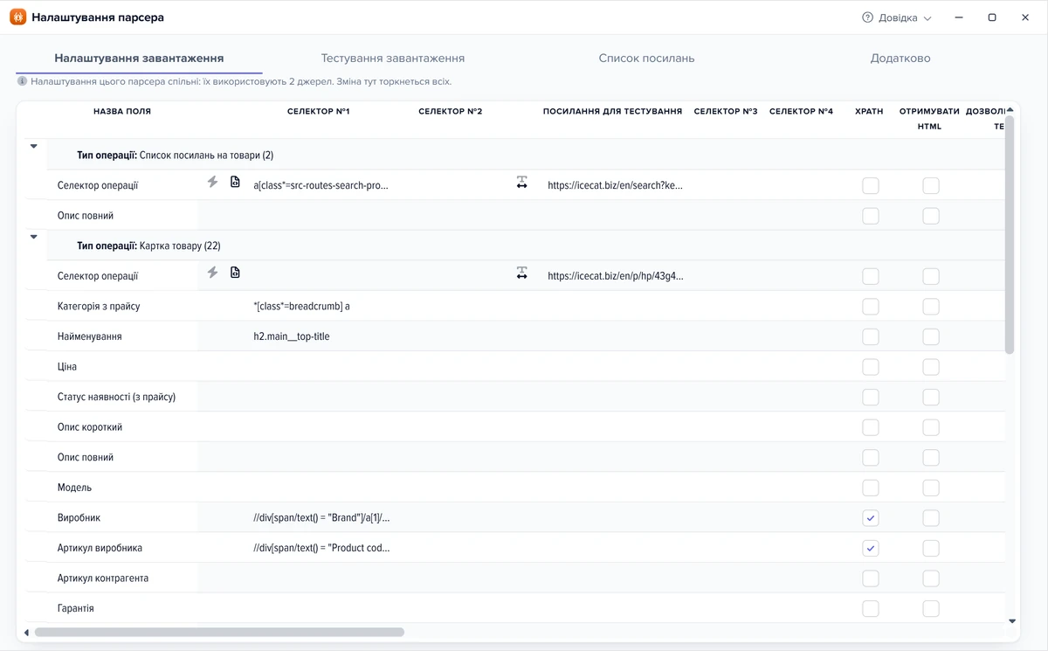
Task: Click the a[class*=src-routes-search-pro selector cell
Action: click(321, 185)
